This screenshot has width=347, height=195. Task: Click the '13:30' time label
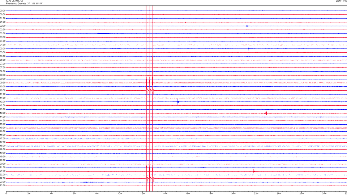[x=3, y=113]
